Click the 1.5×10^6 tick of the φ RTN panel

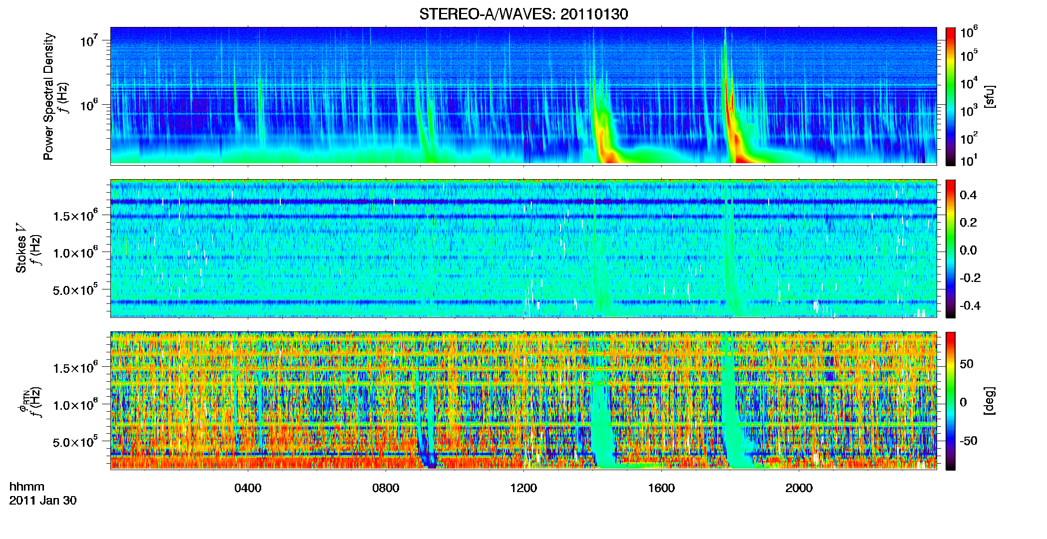[76, 368]
